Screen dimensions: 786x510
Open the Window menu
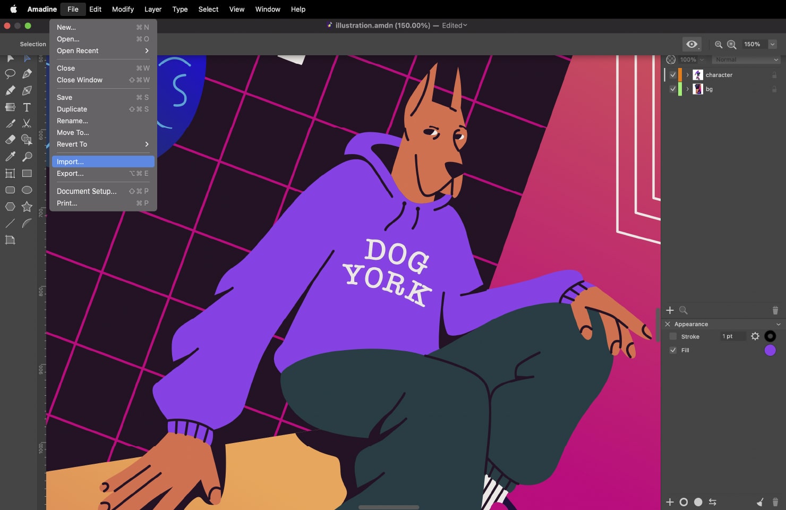[268, 9]
